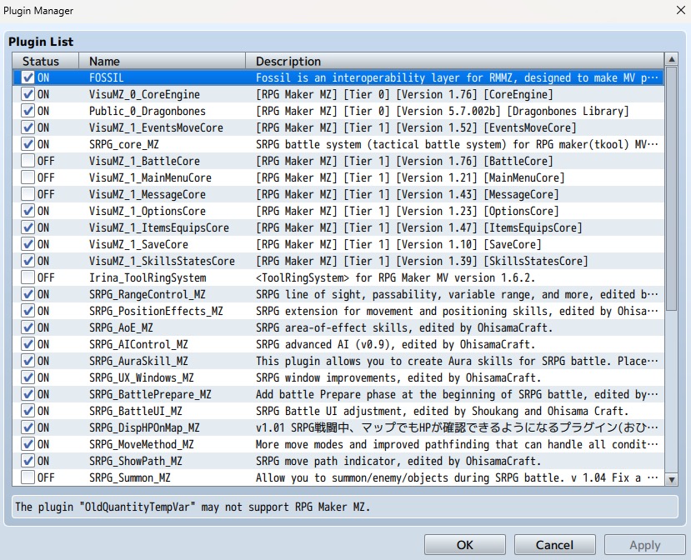Click Version 1.10 SaveCore description
This screenshot has height=560, width=691.
398,244
